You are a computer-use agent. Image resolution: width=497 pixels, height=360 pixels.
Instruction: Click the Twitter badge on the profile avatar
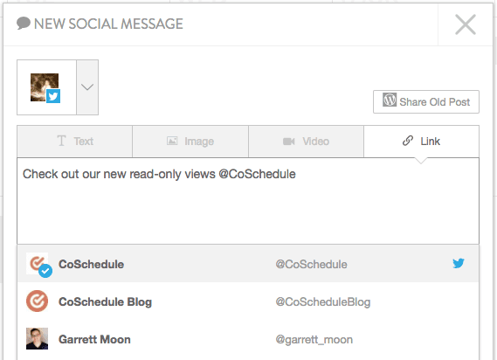click(53, 96)
